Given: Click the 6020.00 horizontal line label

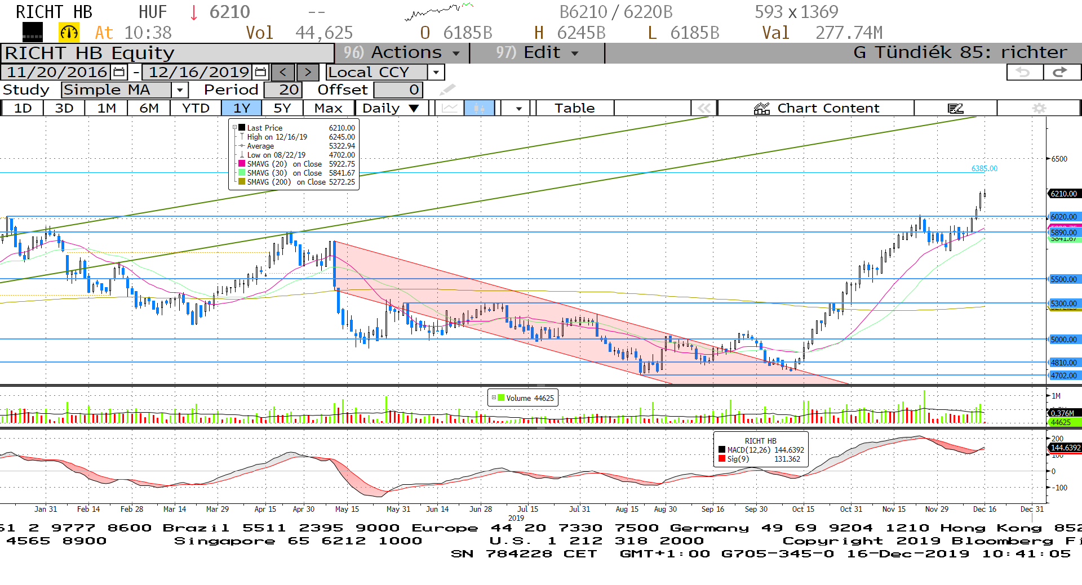Looking at the screenshot, I should click(1063, 217).
